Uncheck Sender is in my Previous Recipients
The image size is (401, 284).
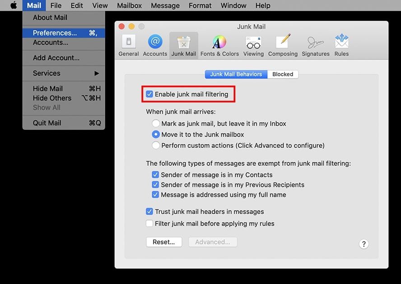(155, 185)
